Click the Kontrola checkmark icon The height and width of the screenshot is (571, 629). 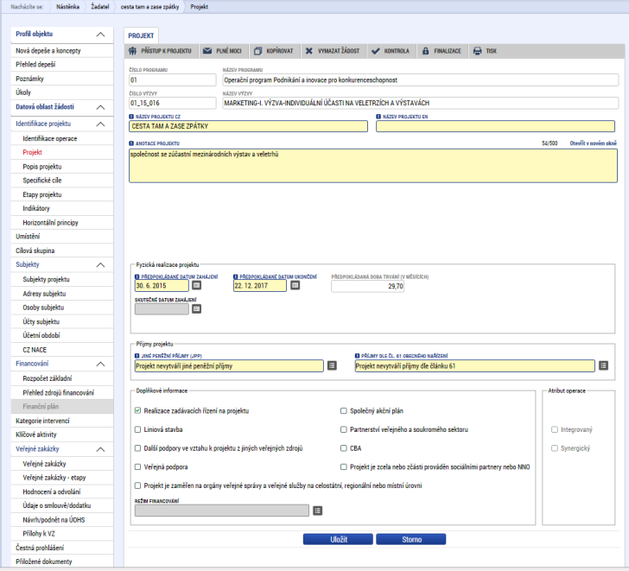[376, 51]
